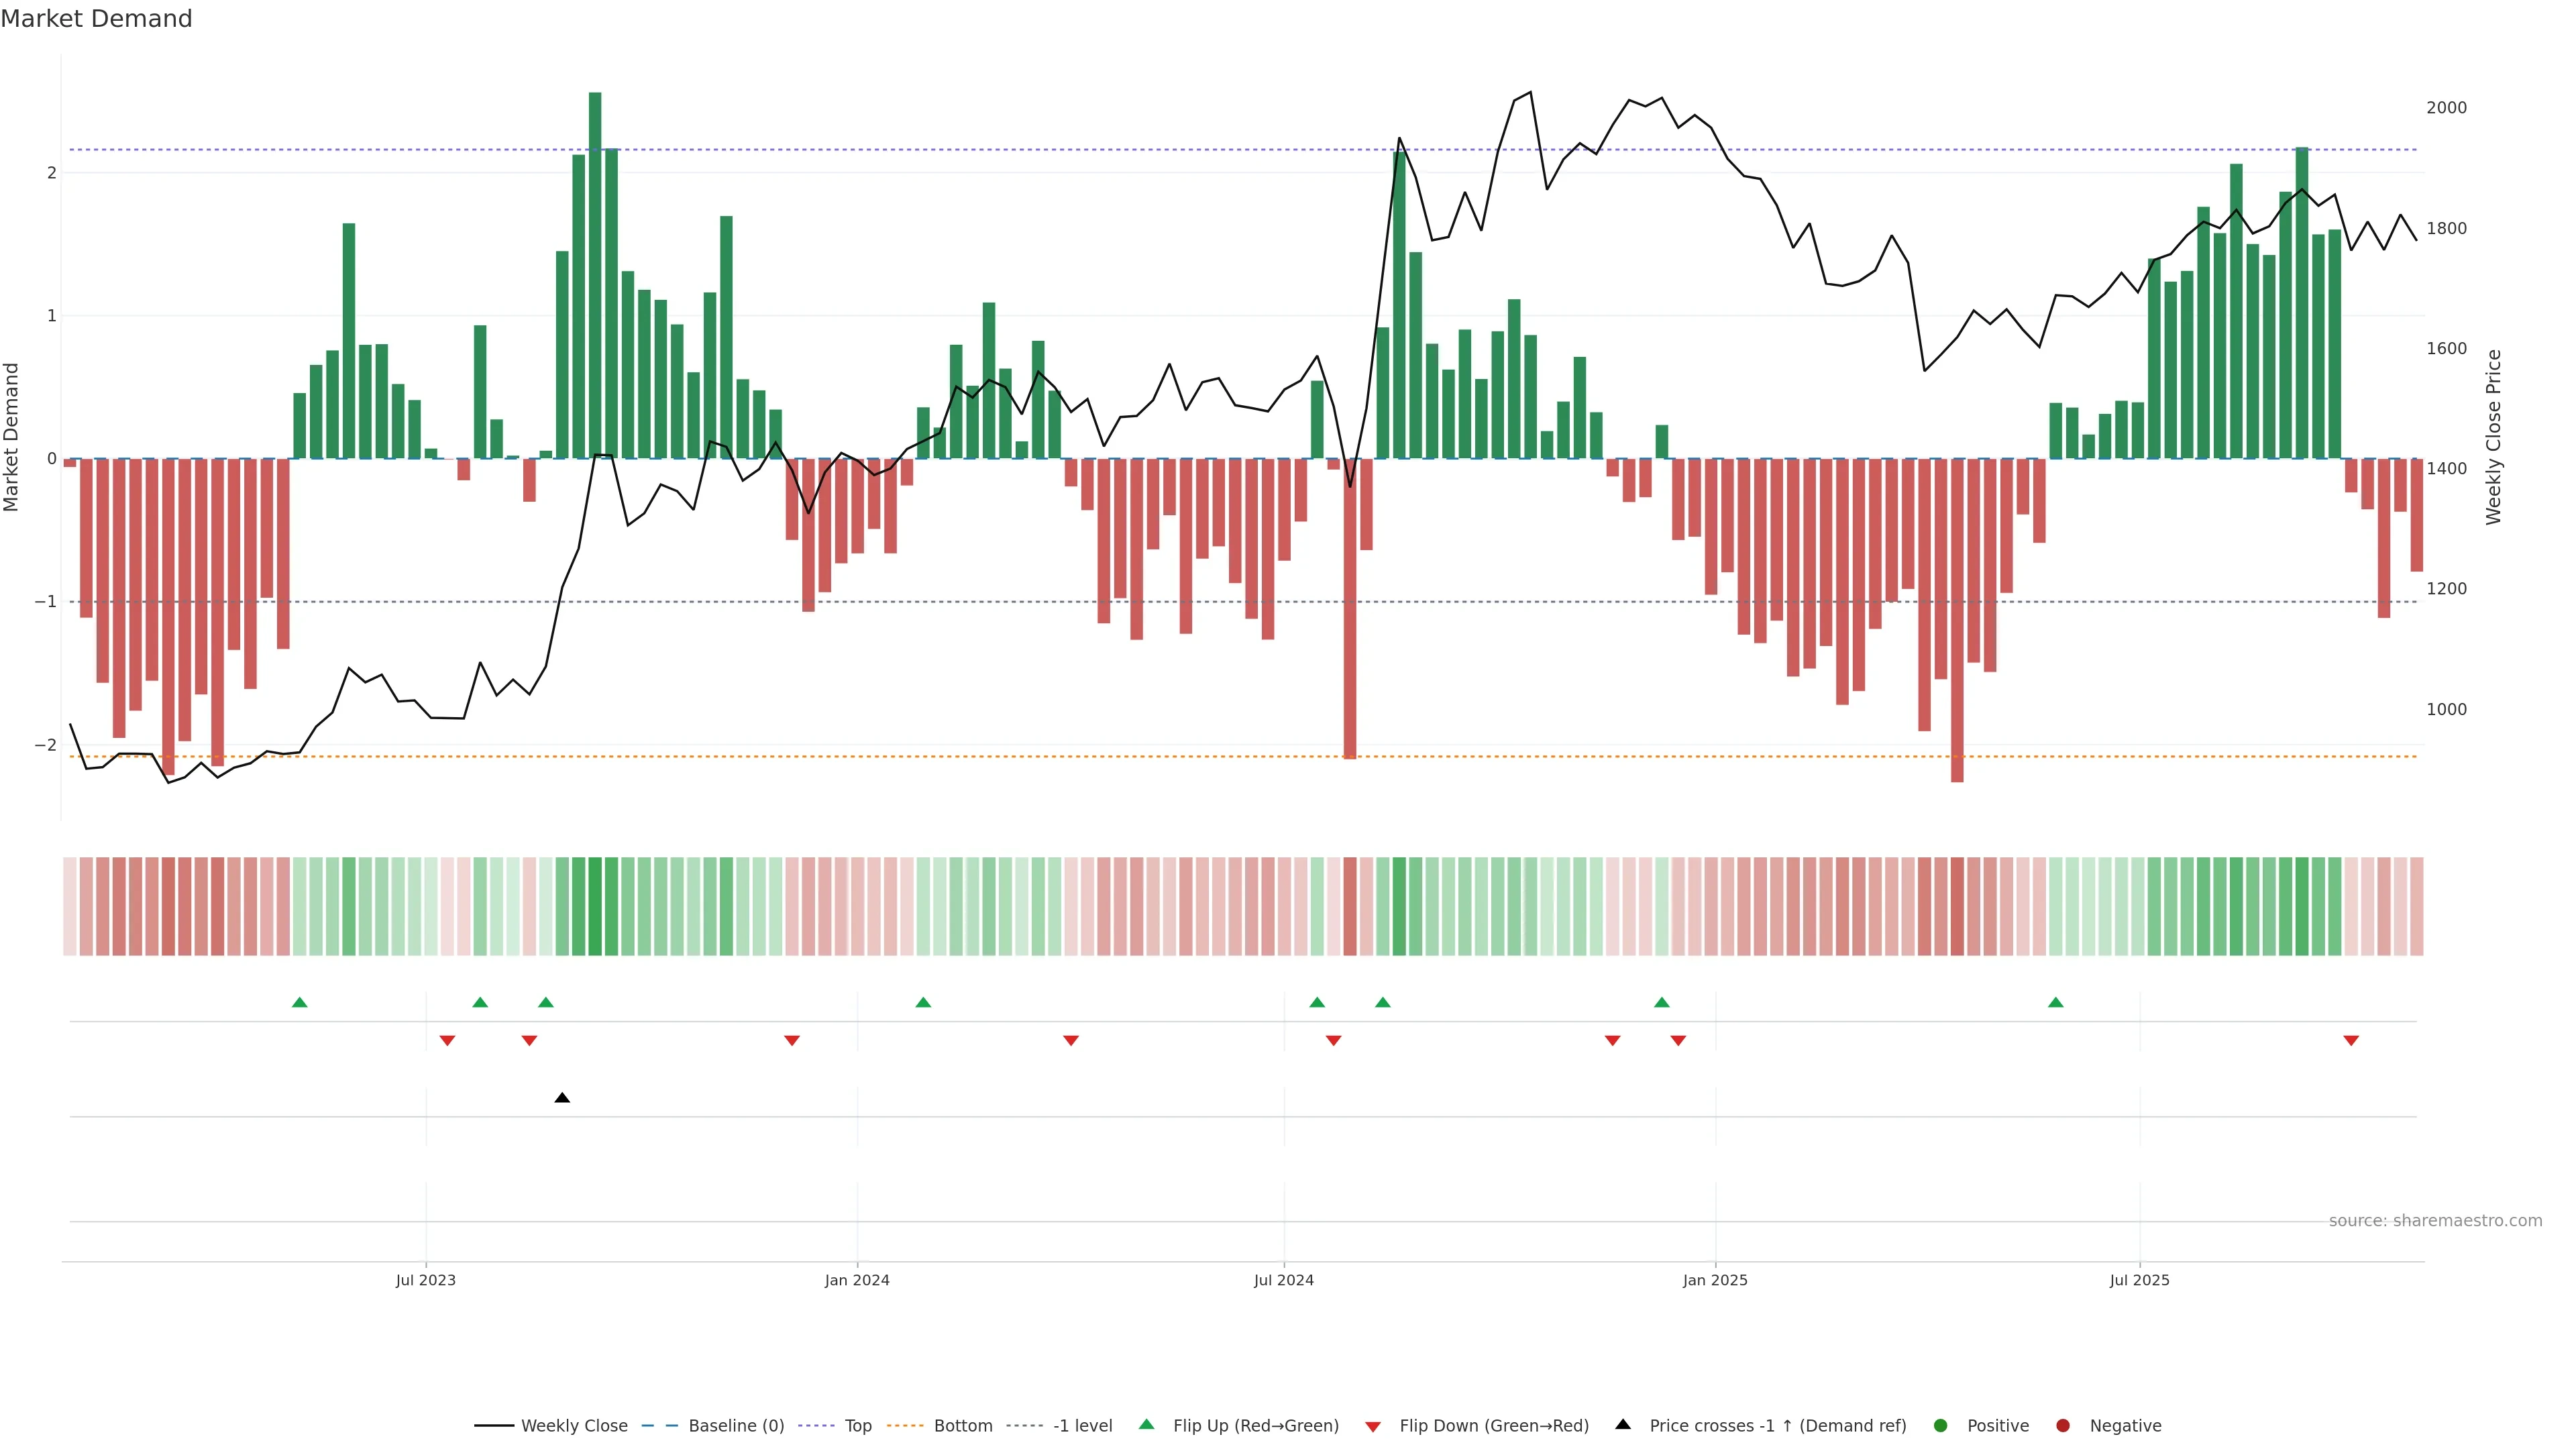Click the Weekly Close Price axis title
The image size is (2576, 1449).
tap(2493, 437)
